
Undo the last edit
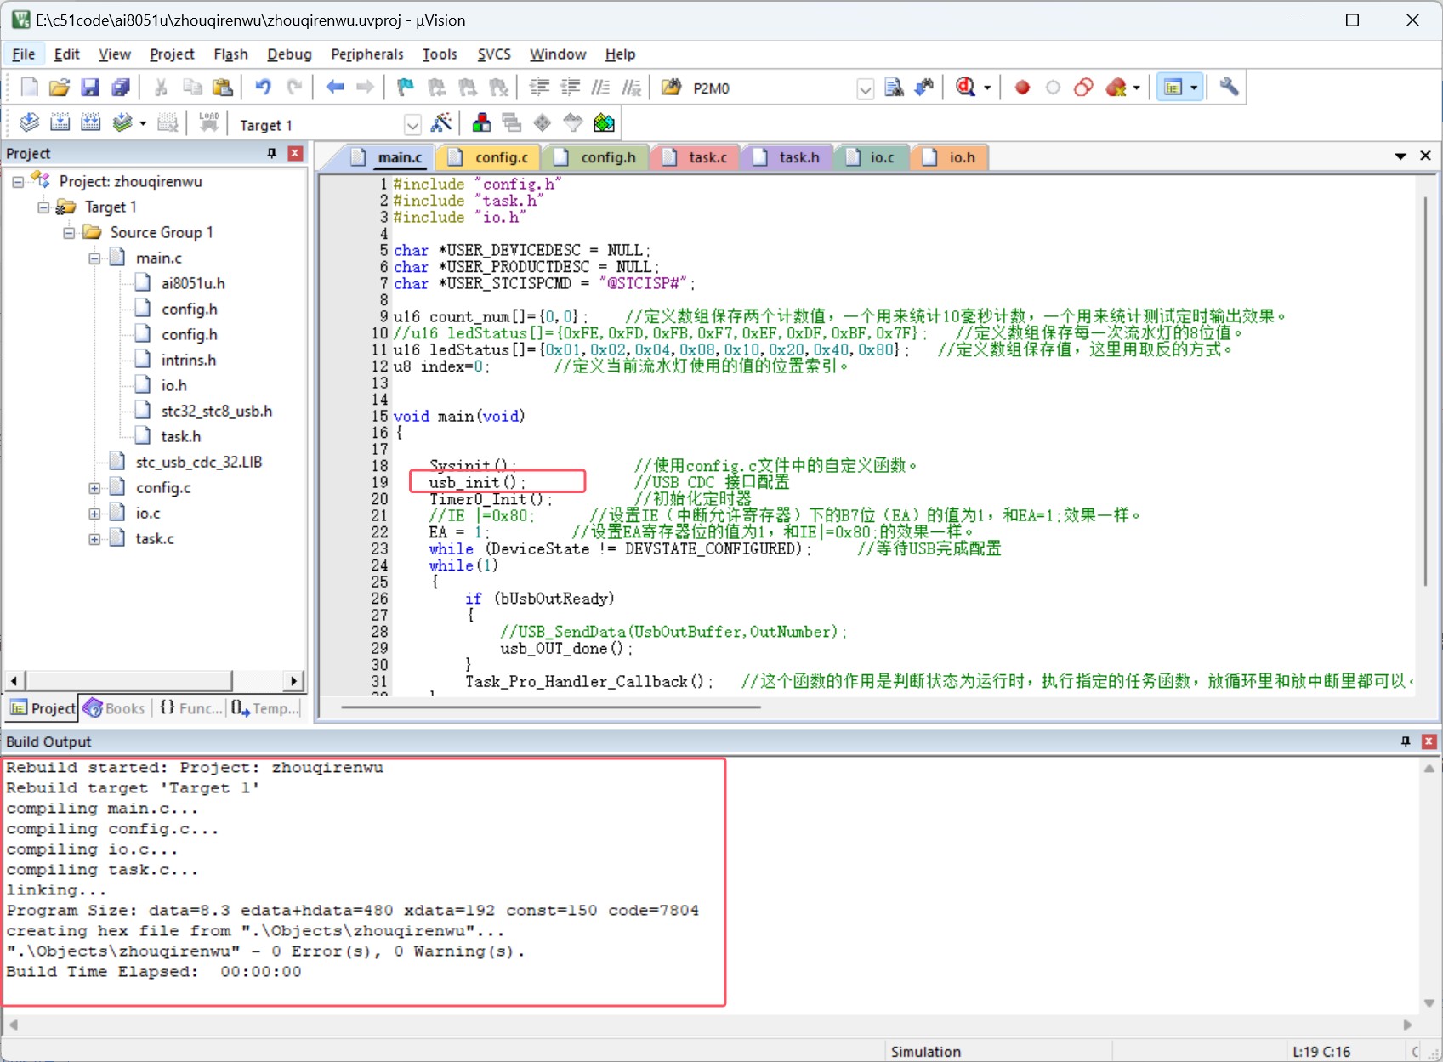coord(263,88)
